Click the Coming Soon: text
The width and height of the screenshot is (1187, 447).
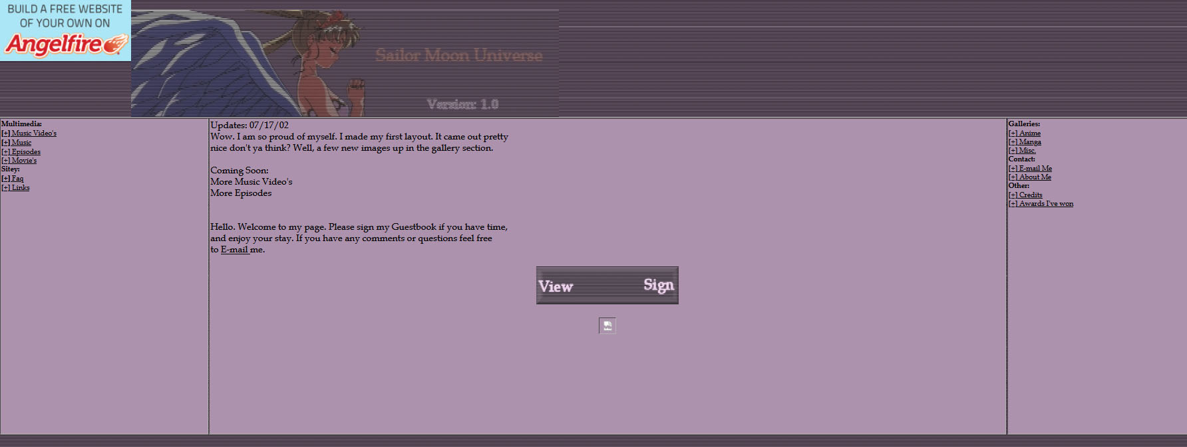tap(240, 170)
